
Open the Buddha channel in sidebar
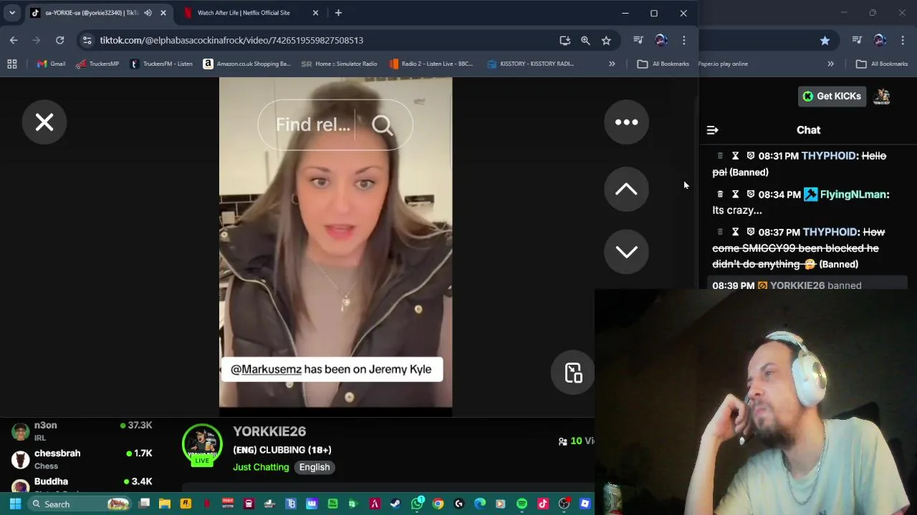click(82, 486)
